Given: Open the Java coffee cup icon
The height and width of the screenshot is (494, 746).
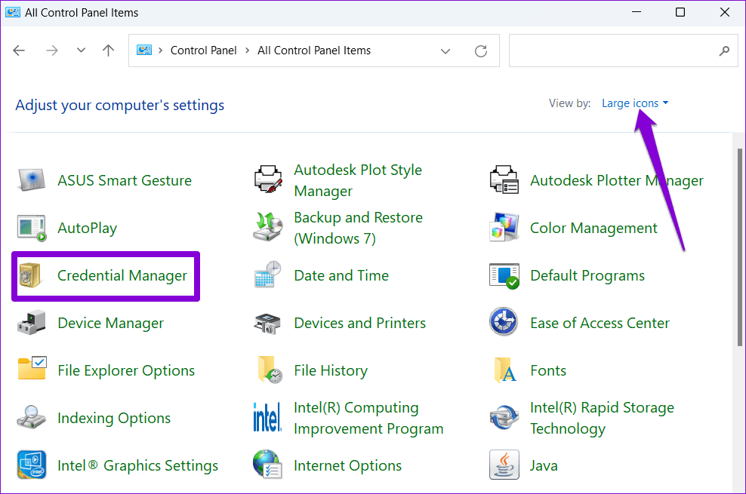Looking at the screenshot, I should coord(504,465).
